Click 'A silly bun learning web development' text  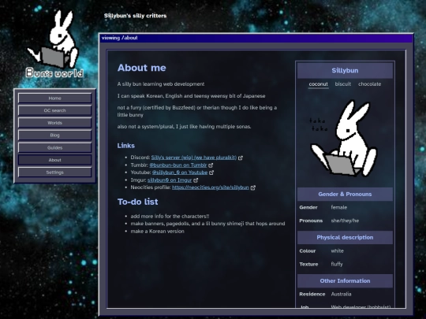[x=161, y=84]
